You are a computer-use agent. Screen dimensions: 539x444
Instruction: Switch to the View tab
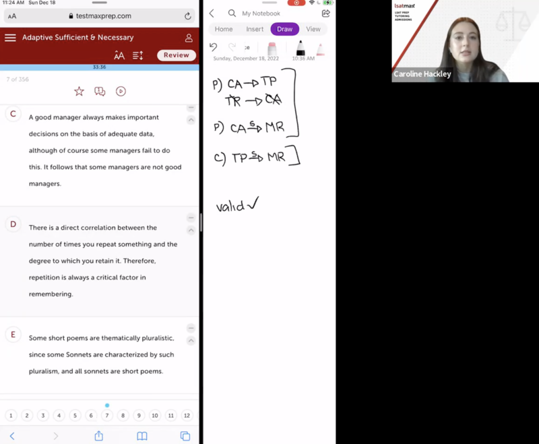313,29
